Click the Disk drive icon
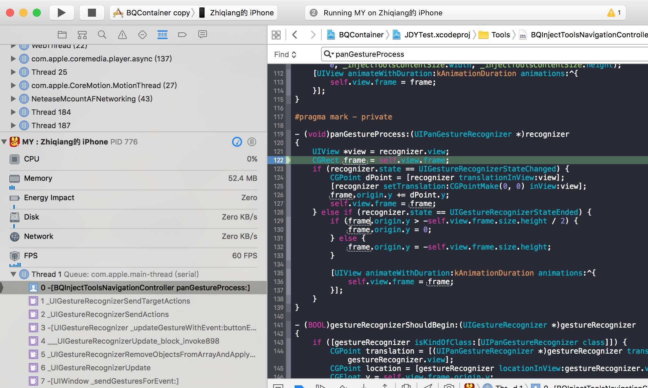Screen dimensions: 648x388 coord(14,217)
